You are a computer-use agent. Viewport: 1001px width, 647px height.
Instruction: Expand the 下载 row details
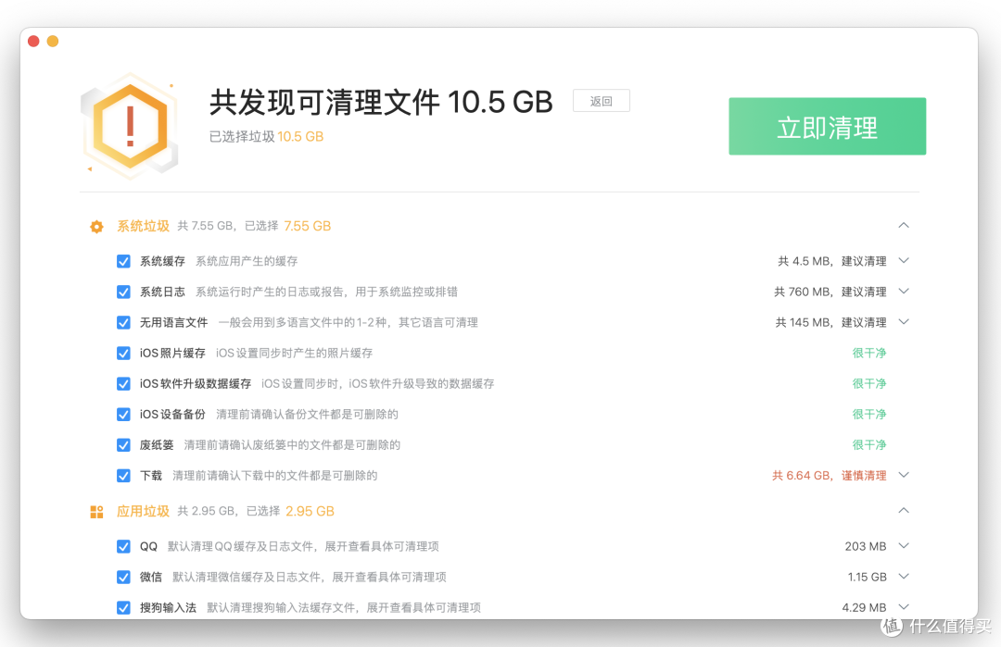(x=904, y=475)
